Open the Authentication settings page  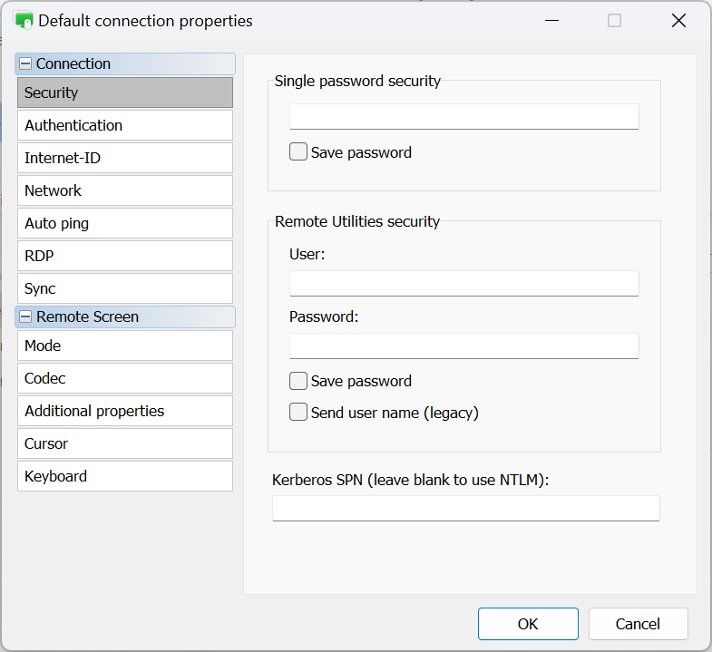[x=125, y=125]
